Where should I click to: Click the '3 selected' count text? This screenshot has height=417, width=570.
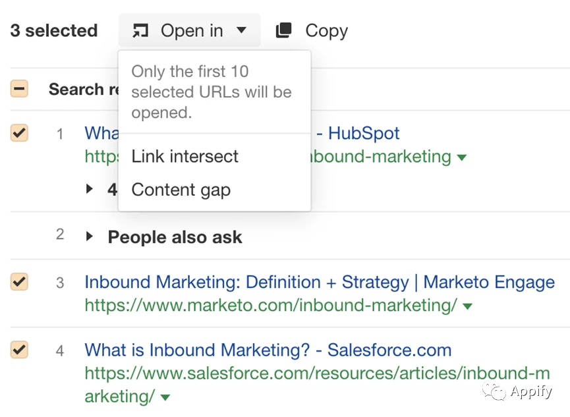[x=53, y=30]
